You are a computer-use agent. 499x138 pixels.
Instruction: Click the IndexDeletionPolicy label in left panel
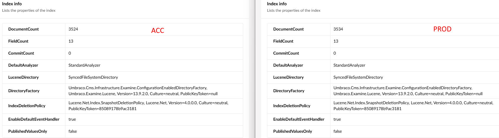[27, 106]
